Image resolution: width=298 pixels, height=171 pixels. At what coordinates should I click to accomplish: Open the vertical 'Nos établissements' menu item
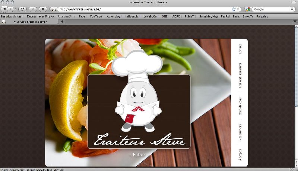point(240,75)
